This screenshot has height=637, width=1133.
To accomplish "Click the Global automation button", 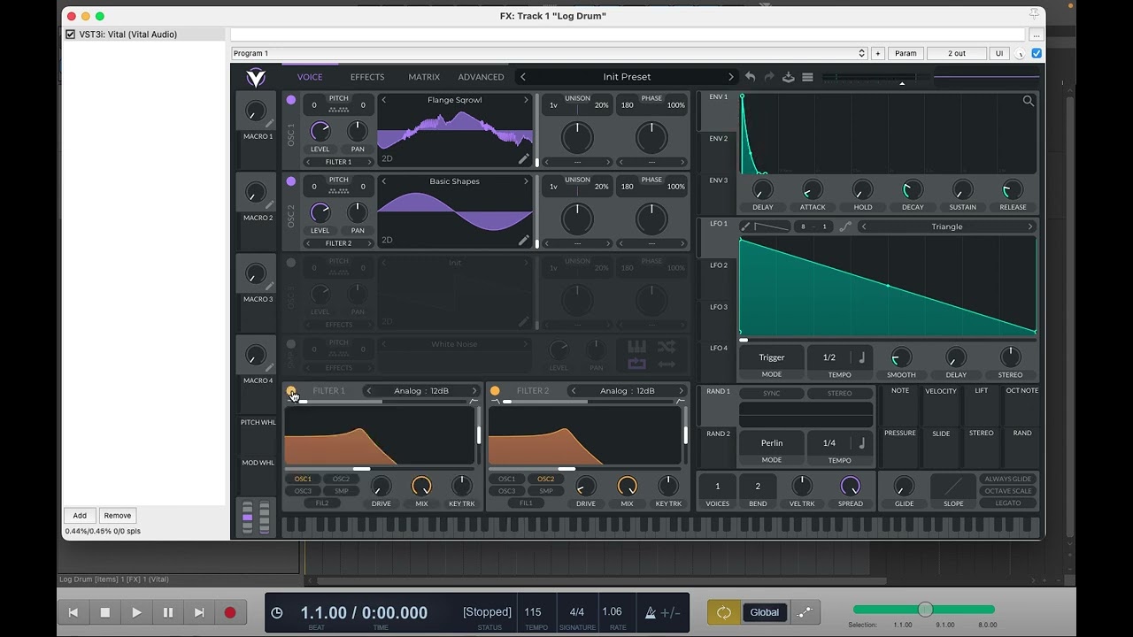I will pos(765,612).
